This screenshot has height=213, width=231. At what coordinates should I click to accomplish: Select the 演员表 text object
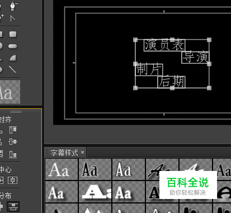coord(164,45)
